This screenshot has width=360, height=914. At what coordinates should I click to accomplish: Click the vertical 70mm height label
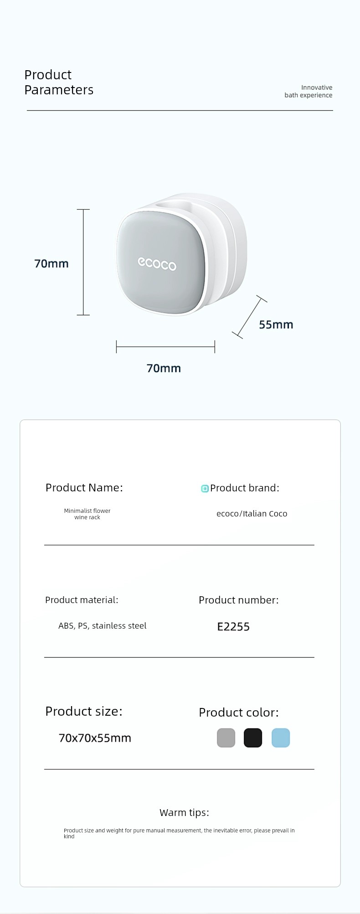(x=51, y=263)
